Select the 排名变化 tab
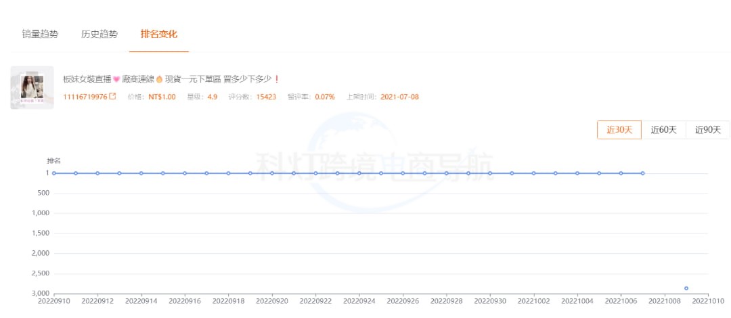 159,35
